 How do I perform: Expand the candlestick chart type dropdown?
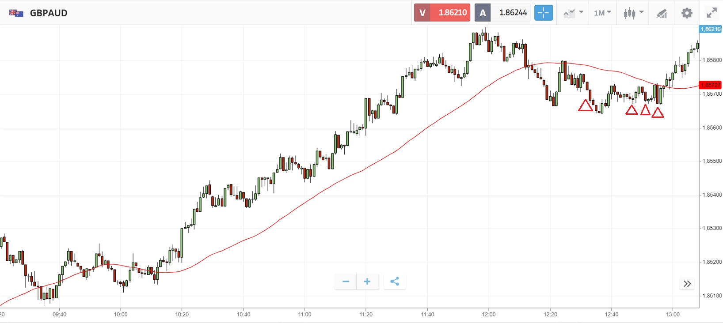tap(633, 13)
